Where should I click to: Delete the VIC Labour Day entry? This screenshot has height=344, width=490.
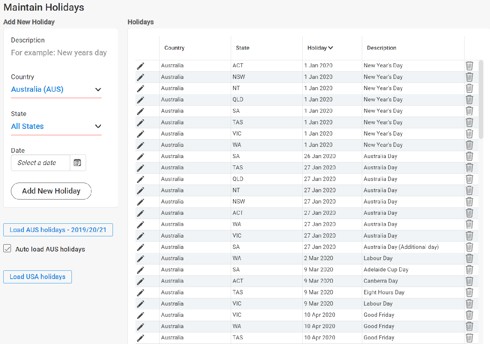click(469, 304)
